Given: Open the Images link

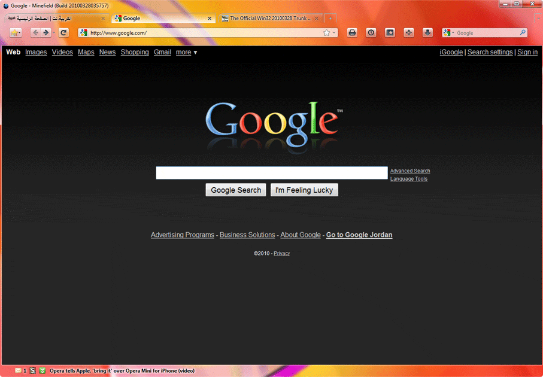Looking at the screenshot, I should (x=36, y=52).
